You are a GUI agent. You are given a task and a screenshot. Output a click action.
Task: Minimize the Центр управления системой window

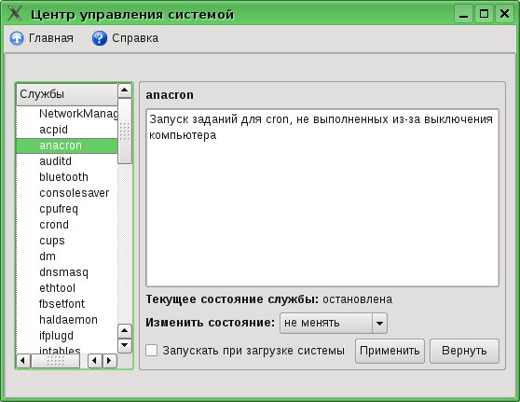[x=463, y=14]
